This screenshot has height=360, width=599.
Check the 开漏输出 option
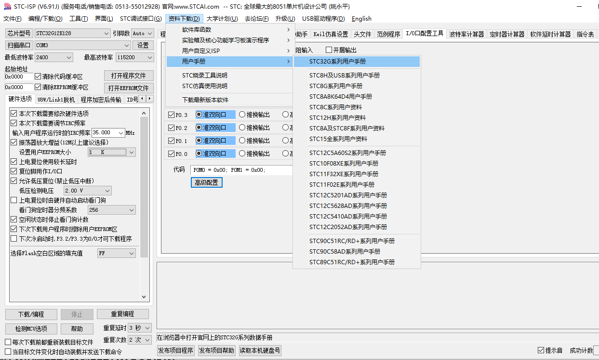click(329, 50)
